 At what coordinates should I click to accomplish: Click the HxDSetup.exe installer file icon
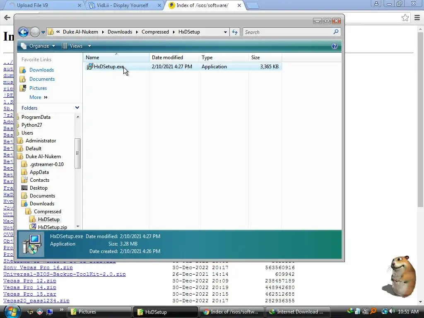(89, 67)
